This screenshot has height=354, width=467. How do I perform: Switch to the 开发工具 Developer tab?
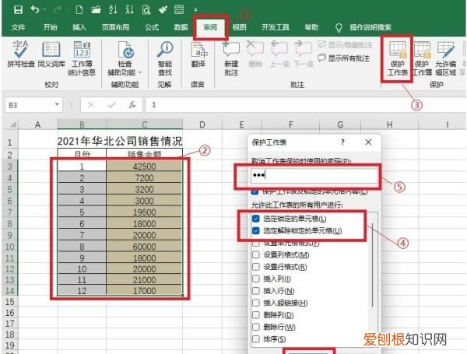(276, 27)
